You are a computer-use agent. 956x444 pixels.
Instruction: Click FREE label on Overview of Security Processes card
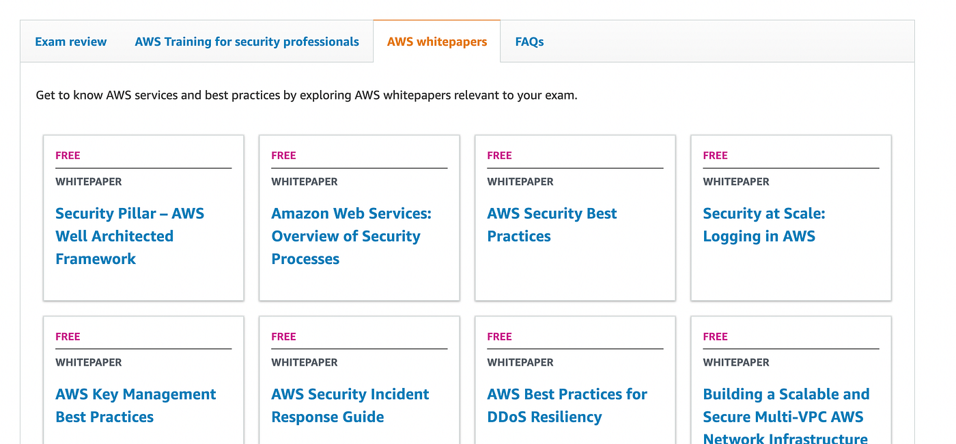pyautogui.click(x=283, y=156)
